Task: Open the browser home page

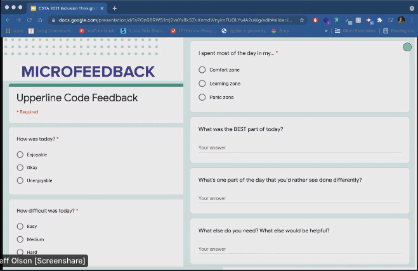Action: [40, 20]
